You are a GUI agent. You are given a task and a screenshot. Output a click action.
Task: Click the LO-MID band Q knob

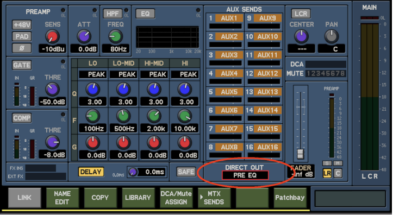pos(123,90)
